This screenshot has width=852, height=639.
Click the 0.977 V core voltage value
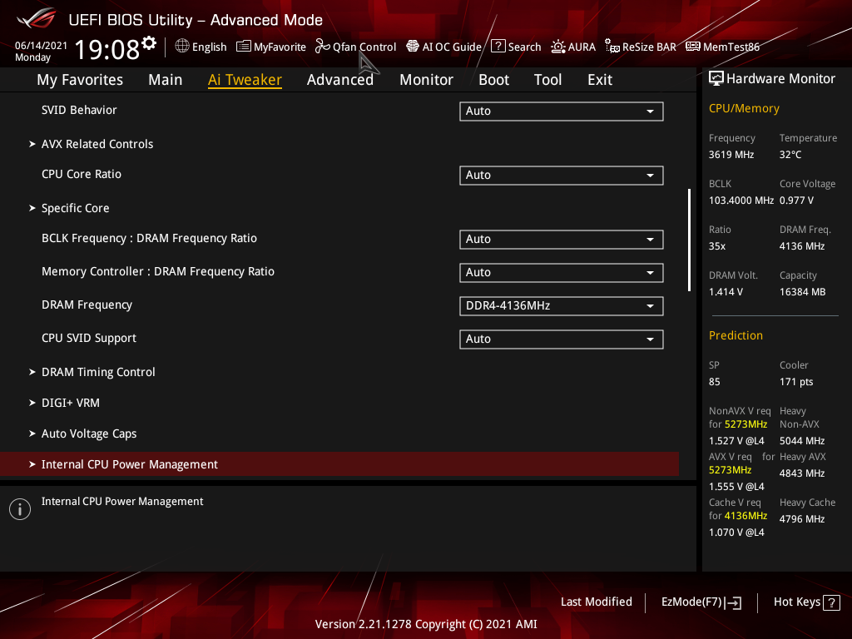click(796, 201)
